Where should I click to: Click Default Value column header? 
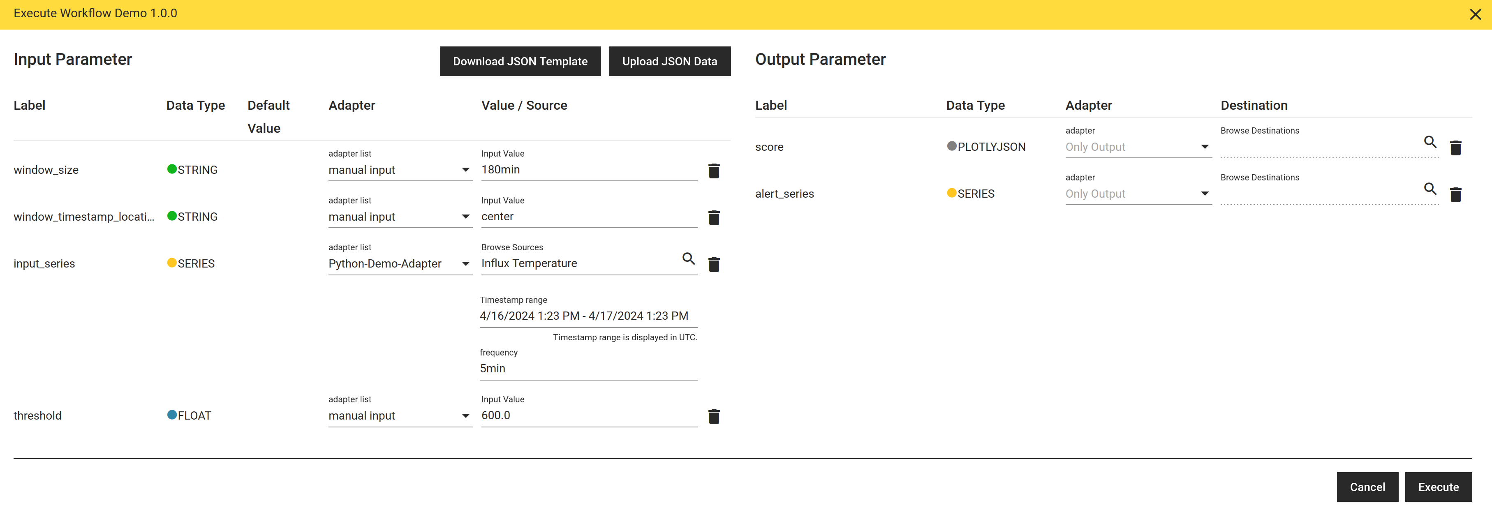pyautogui.click(x=269, y=117)
